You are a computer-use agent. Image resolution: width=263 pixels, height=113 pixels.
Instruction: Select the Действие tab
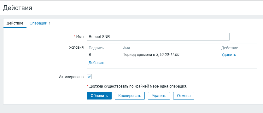tap(15, 23)
